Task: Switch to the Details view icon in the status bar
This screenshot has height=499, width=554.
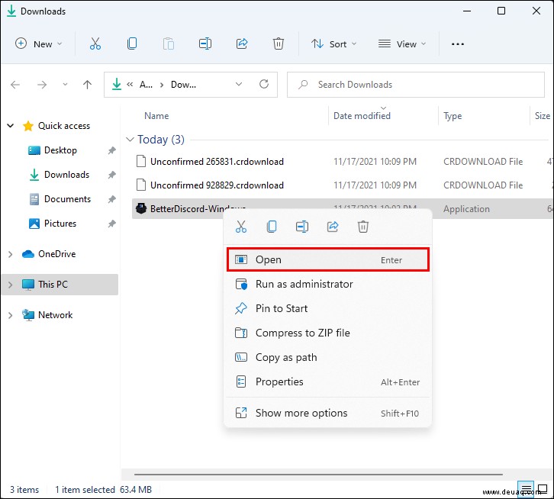Action: [526, 489]
